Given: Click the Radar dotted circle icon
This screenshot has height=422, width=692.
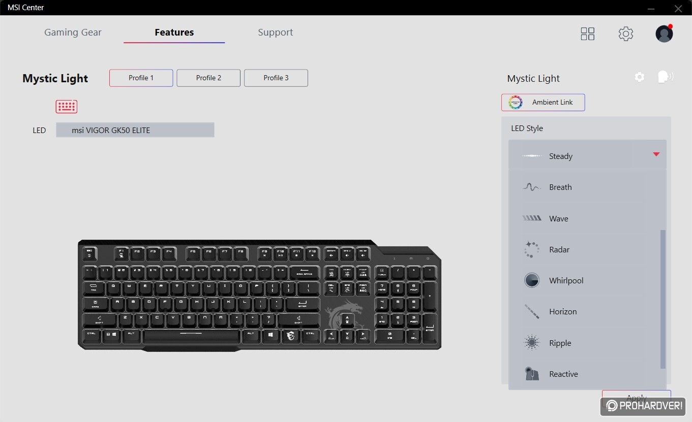Looking at the screenshot, I should point(532,249).
